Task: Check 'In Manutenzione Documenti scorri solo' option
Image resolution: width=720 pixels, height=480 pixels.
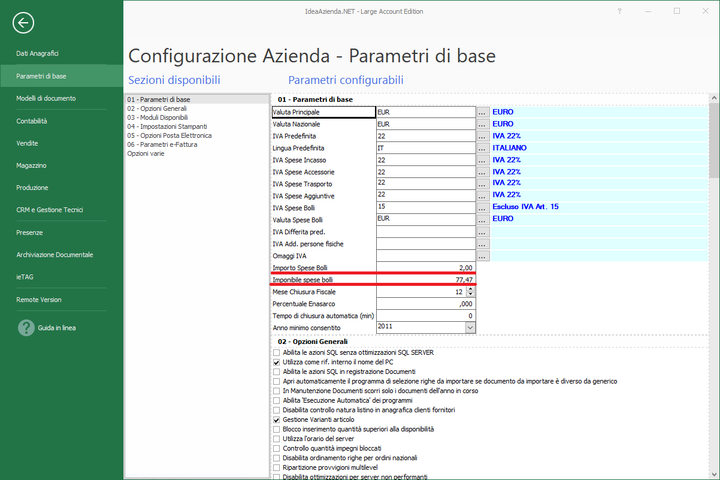Action: 276,391
